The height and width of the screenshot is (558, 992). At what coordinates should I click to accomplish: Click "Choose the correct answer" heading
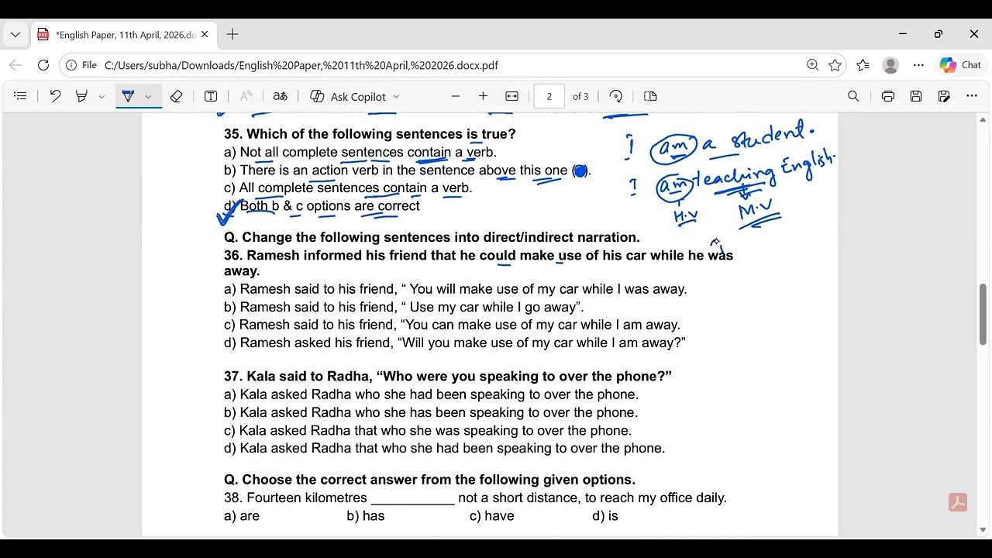pos(429,480)
